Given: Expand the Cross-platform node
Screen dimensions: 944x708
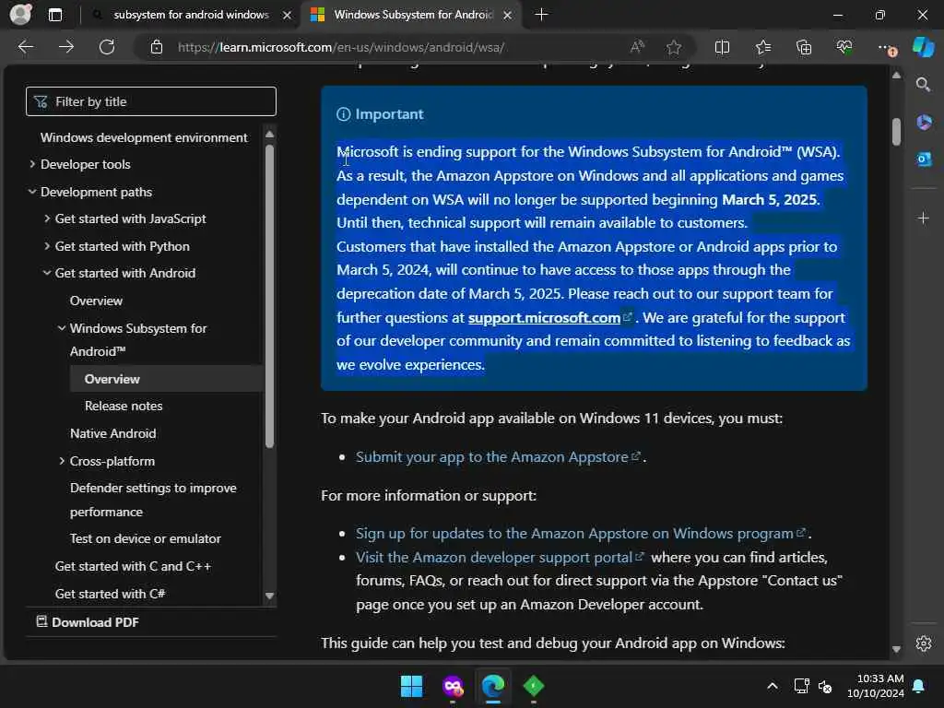Looking at the screenshot, I should [62, 461].
